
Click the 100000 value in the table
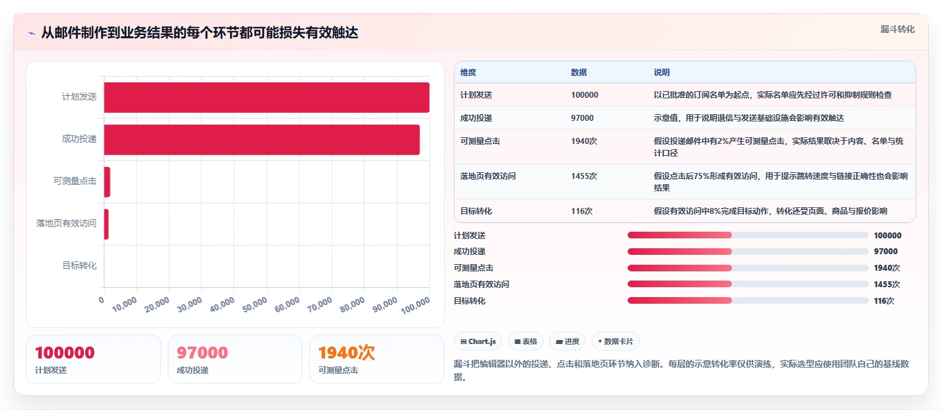pos(585,94)
